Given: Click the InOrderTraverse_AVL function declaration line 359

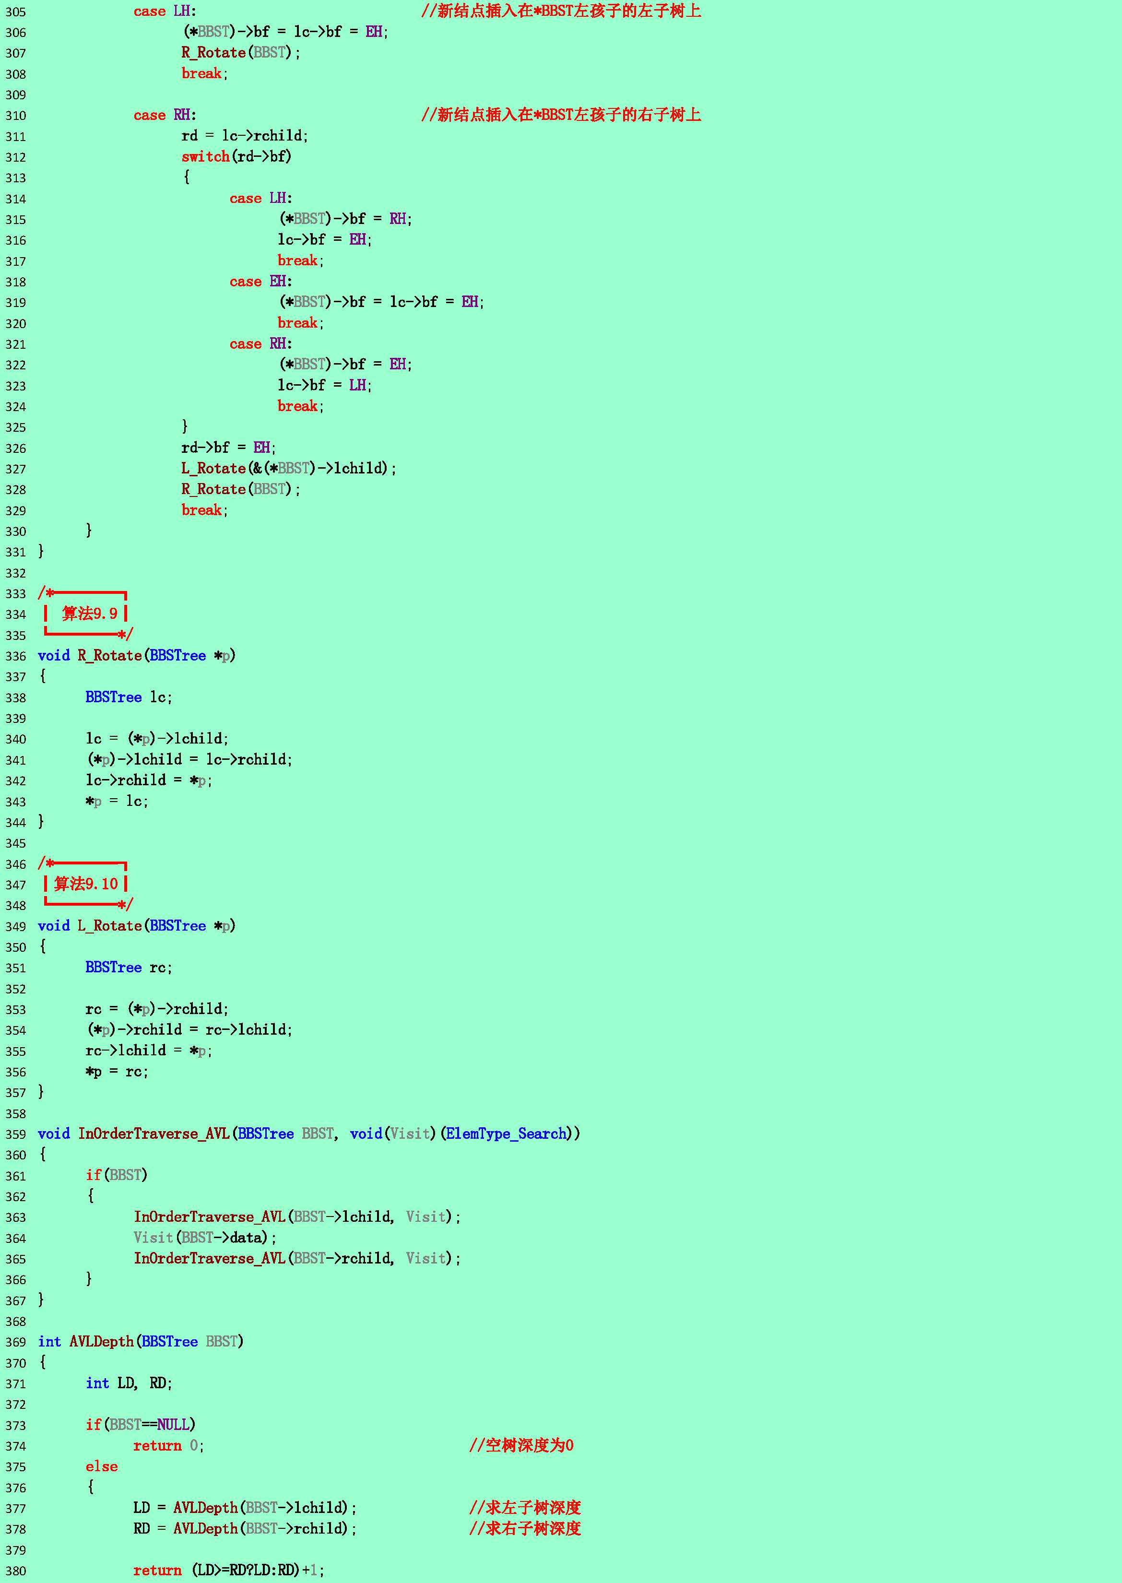Looking at the screenshot, I should pos(309,1134).
